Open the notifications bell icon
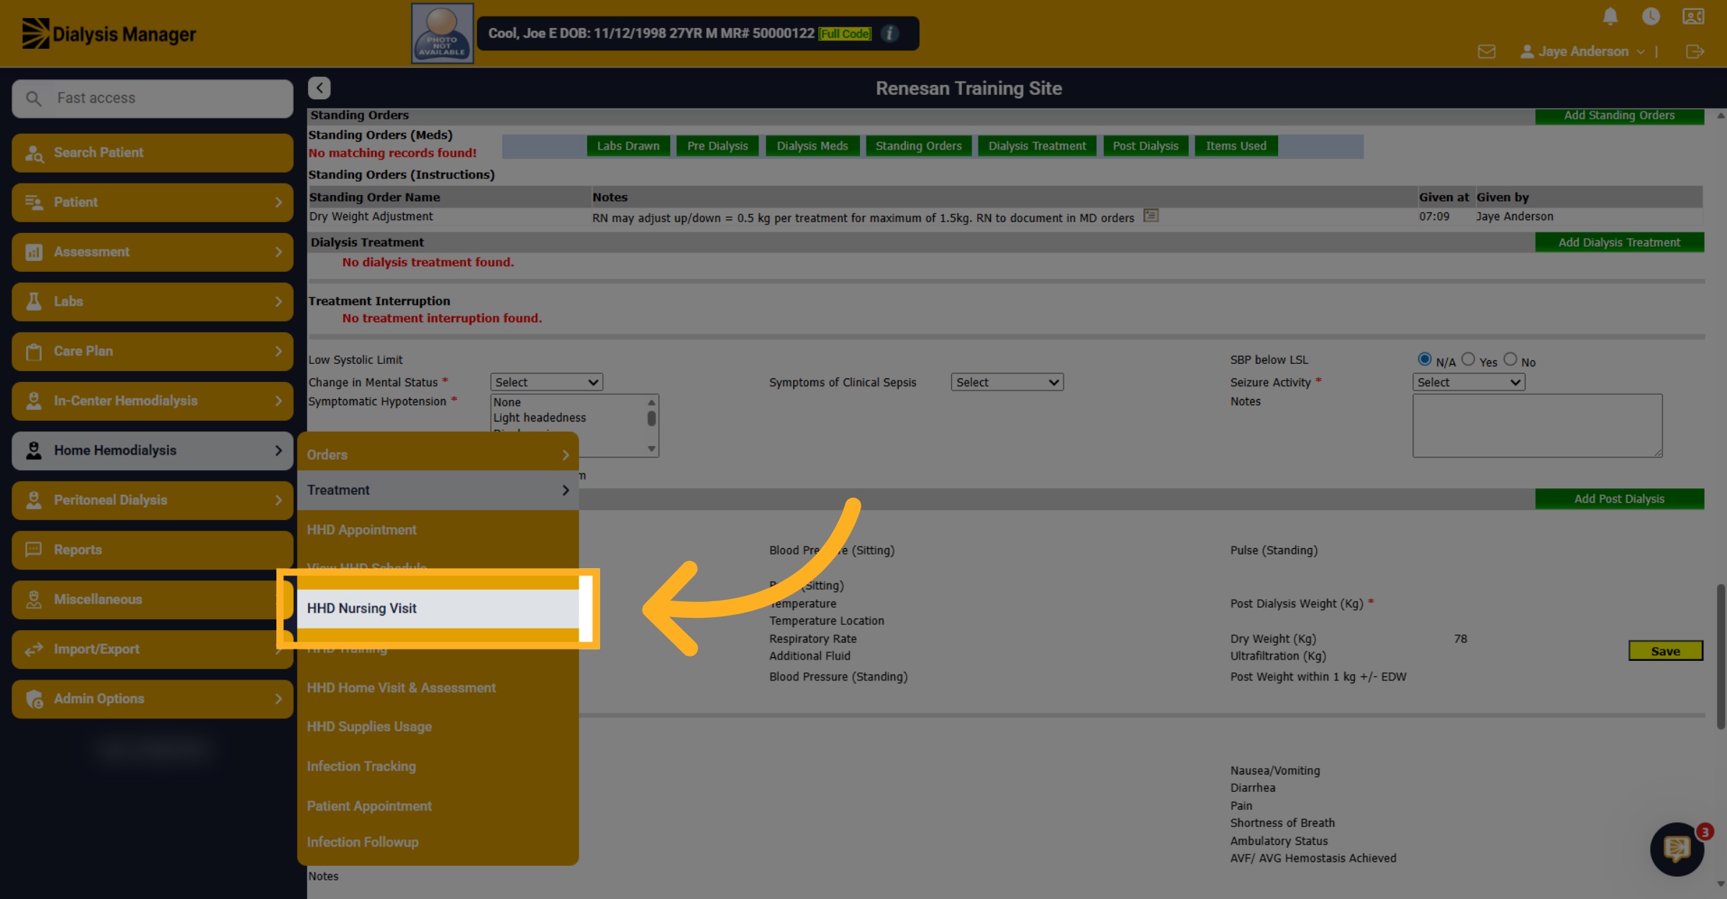 1610,16
